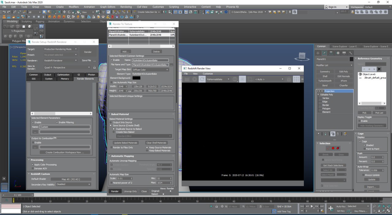Activate the Select Object tool
The image size is (392, 215).
(44, 12)
